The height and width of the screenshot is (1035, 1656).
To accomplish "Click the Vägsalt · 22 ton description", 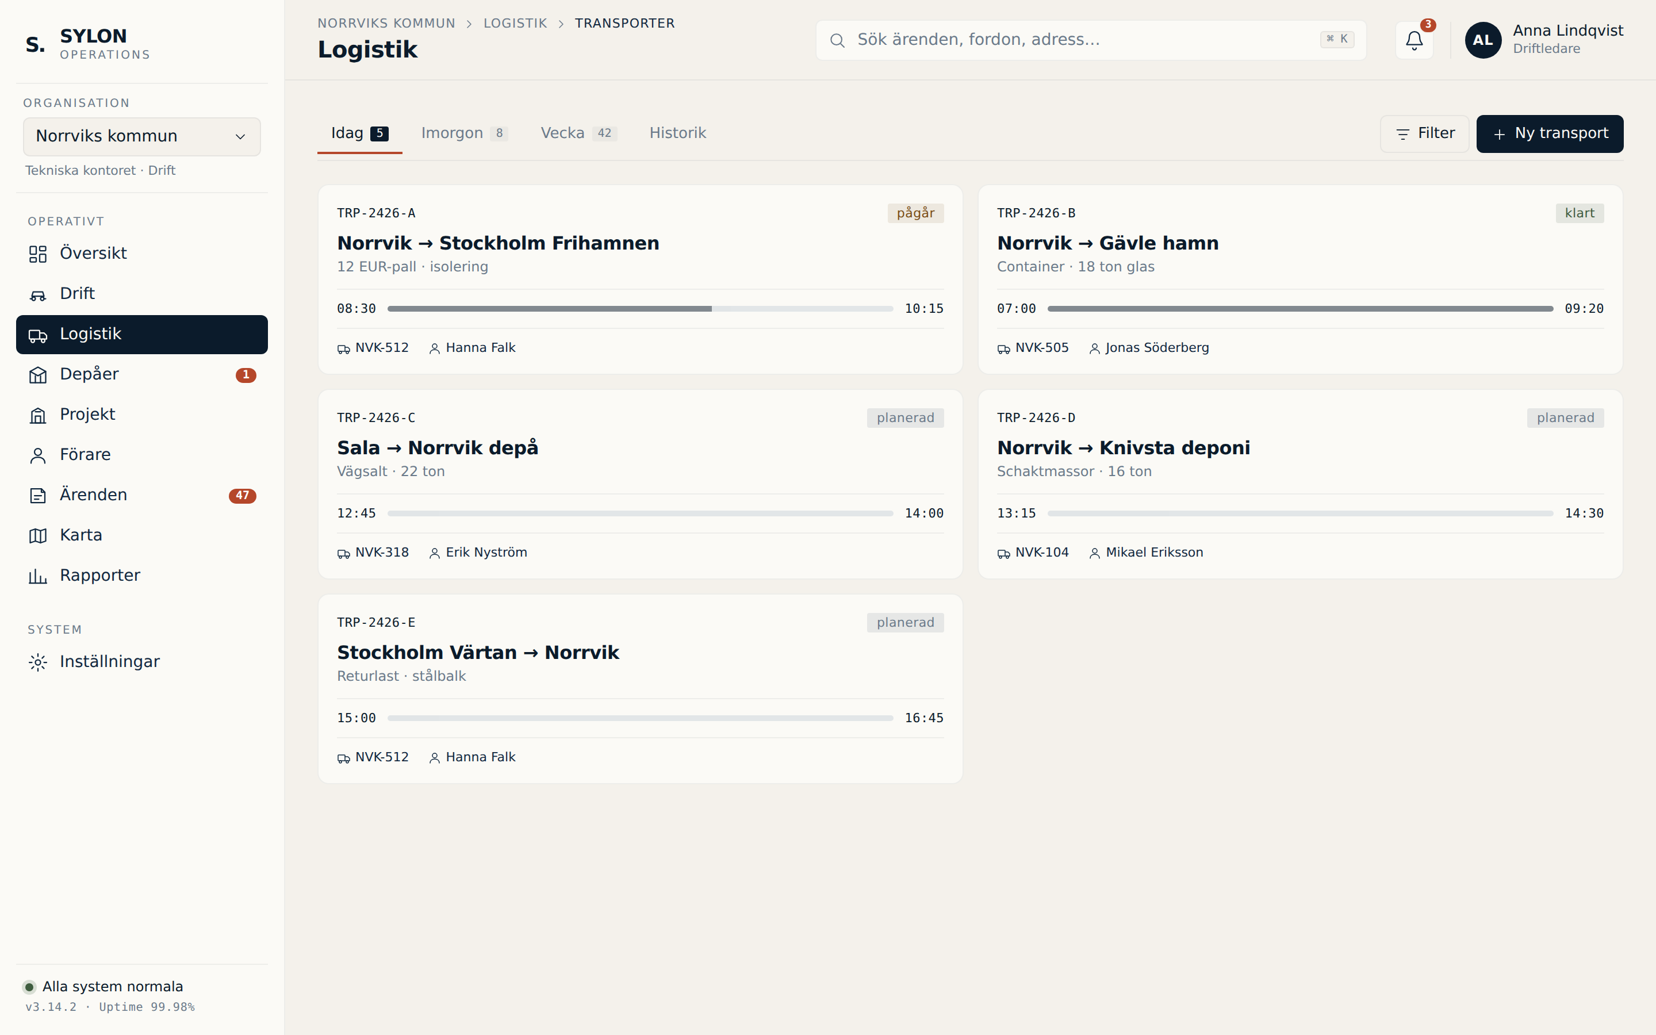I will click(391, 471).
